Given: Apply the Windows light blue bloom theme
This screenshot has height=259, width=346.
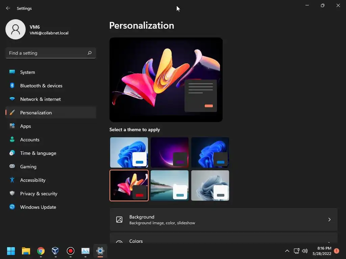Looking at the screenshot, I should tap(129, 152).
